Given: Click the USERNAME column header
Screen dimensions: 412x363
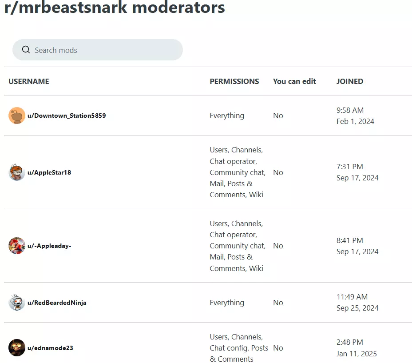Looking at the screenshot, I should click(29, 81).
